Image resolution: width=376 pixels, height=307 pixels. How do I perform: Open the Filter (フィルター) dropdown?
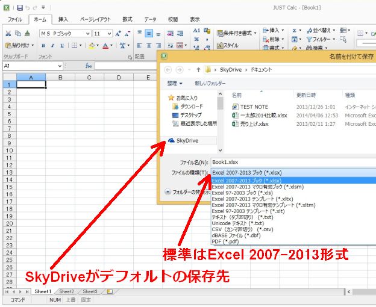point(321,39)
